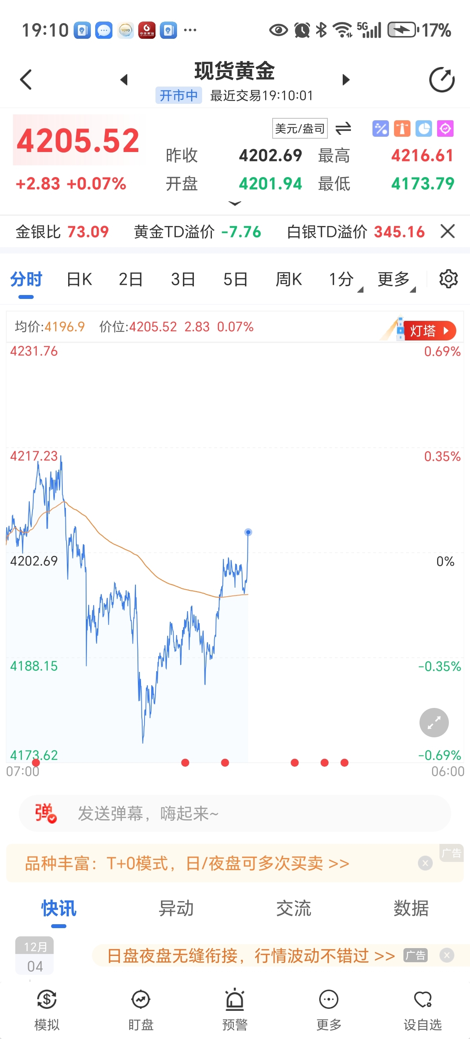Viewport: 470px width, 1039px height.
Task: Switch to the 日K tab
Action: (79, 279)
